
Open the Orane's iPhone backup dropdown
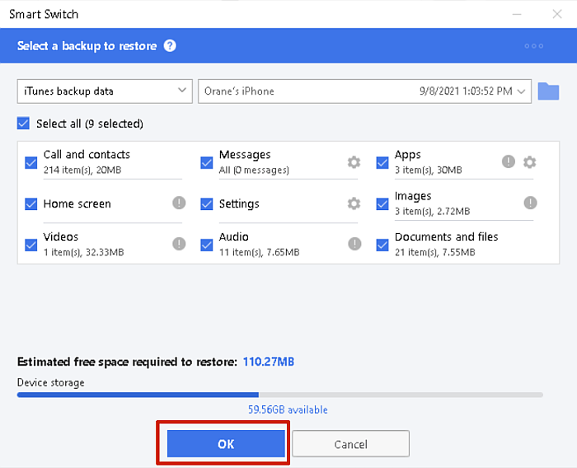tap(364, 91)
